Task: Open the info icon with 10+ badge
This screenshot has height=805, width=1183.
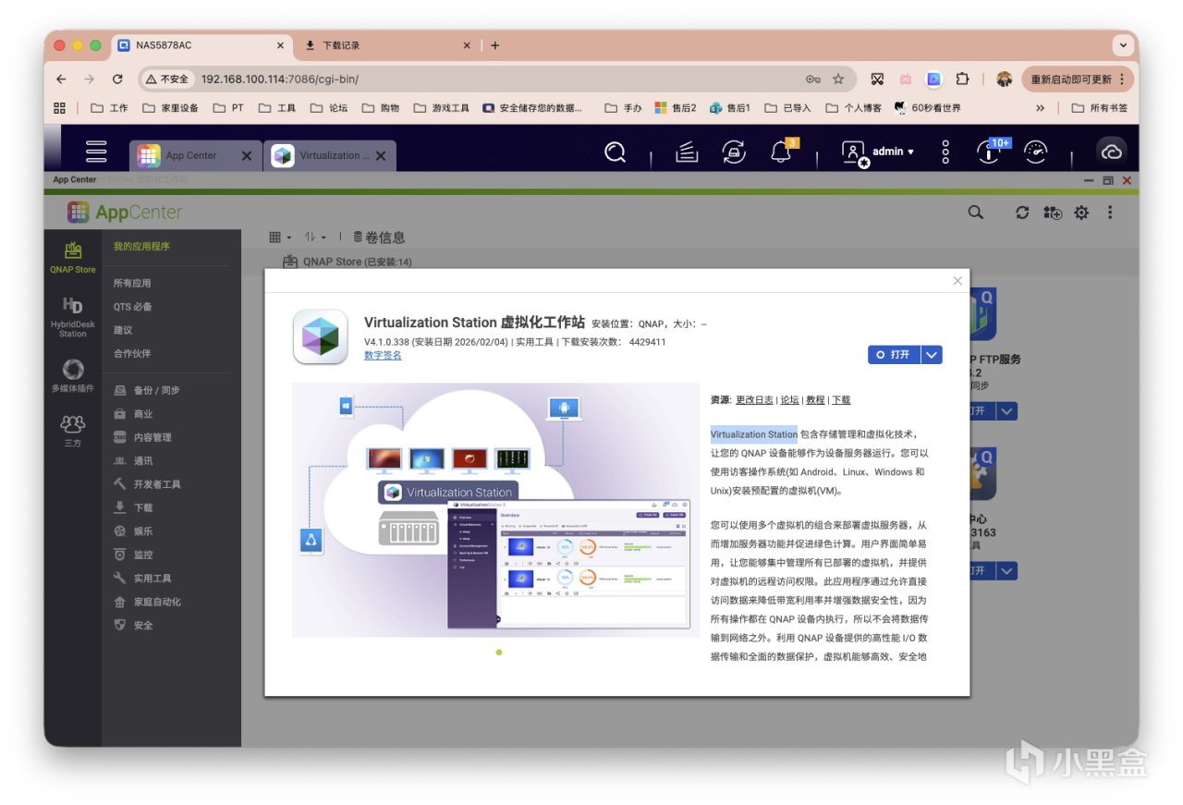Action: pyautogui.click(x=988, y=152)
